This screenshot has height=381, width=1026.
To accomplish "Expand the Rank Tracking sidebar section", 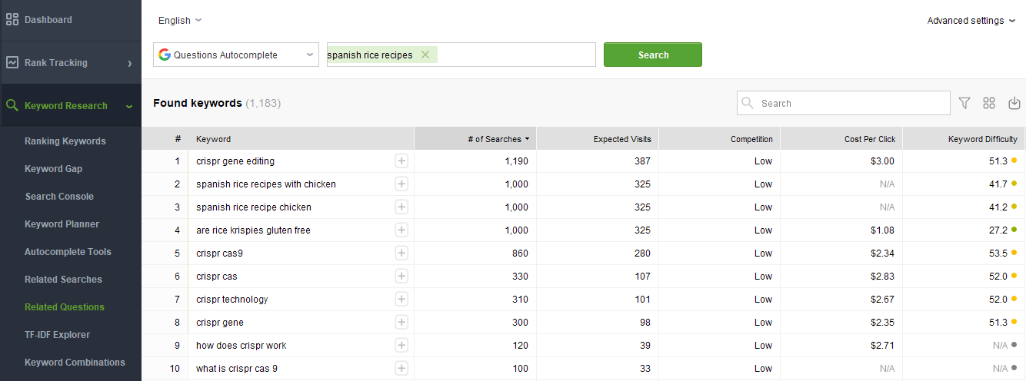I will (x=71, y=63).
